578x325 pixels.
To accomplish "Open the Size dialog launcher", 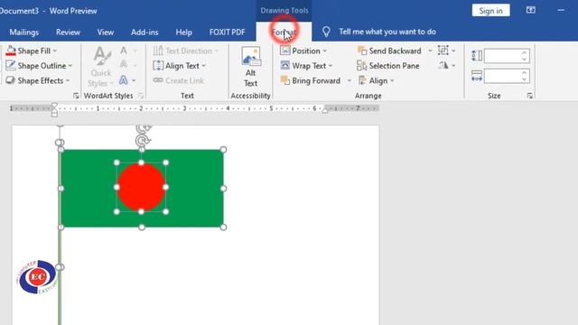I will [530, 96].
